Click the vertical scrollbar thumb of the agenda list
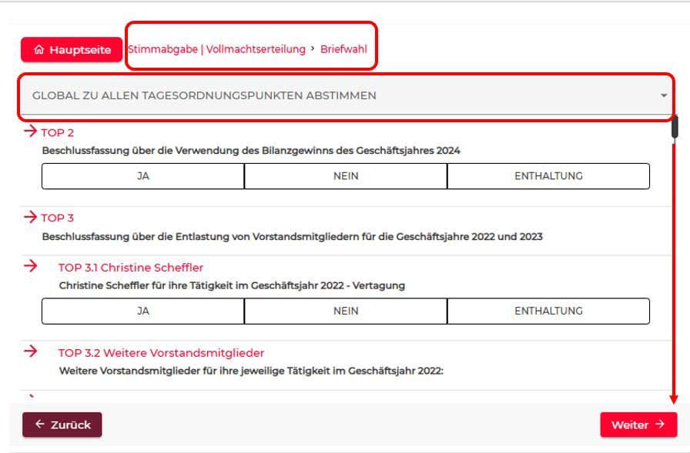This screenshot has width=690, height=453. [x=674, y=127]
